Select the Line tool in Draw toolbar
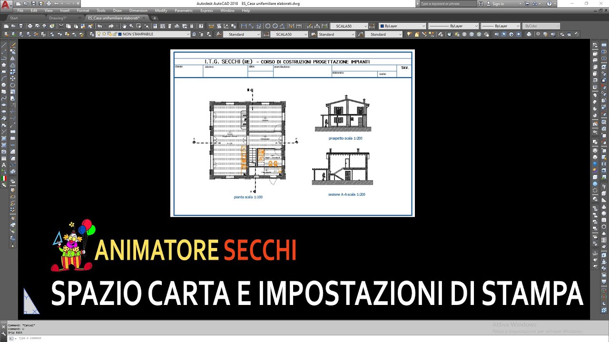The height and width of the screenshot is (342, 609). coord(4,45)
